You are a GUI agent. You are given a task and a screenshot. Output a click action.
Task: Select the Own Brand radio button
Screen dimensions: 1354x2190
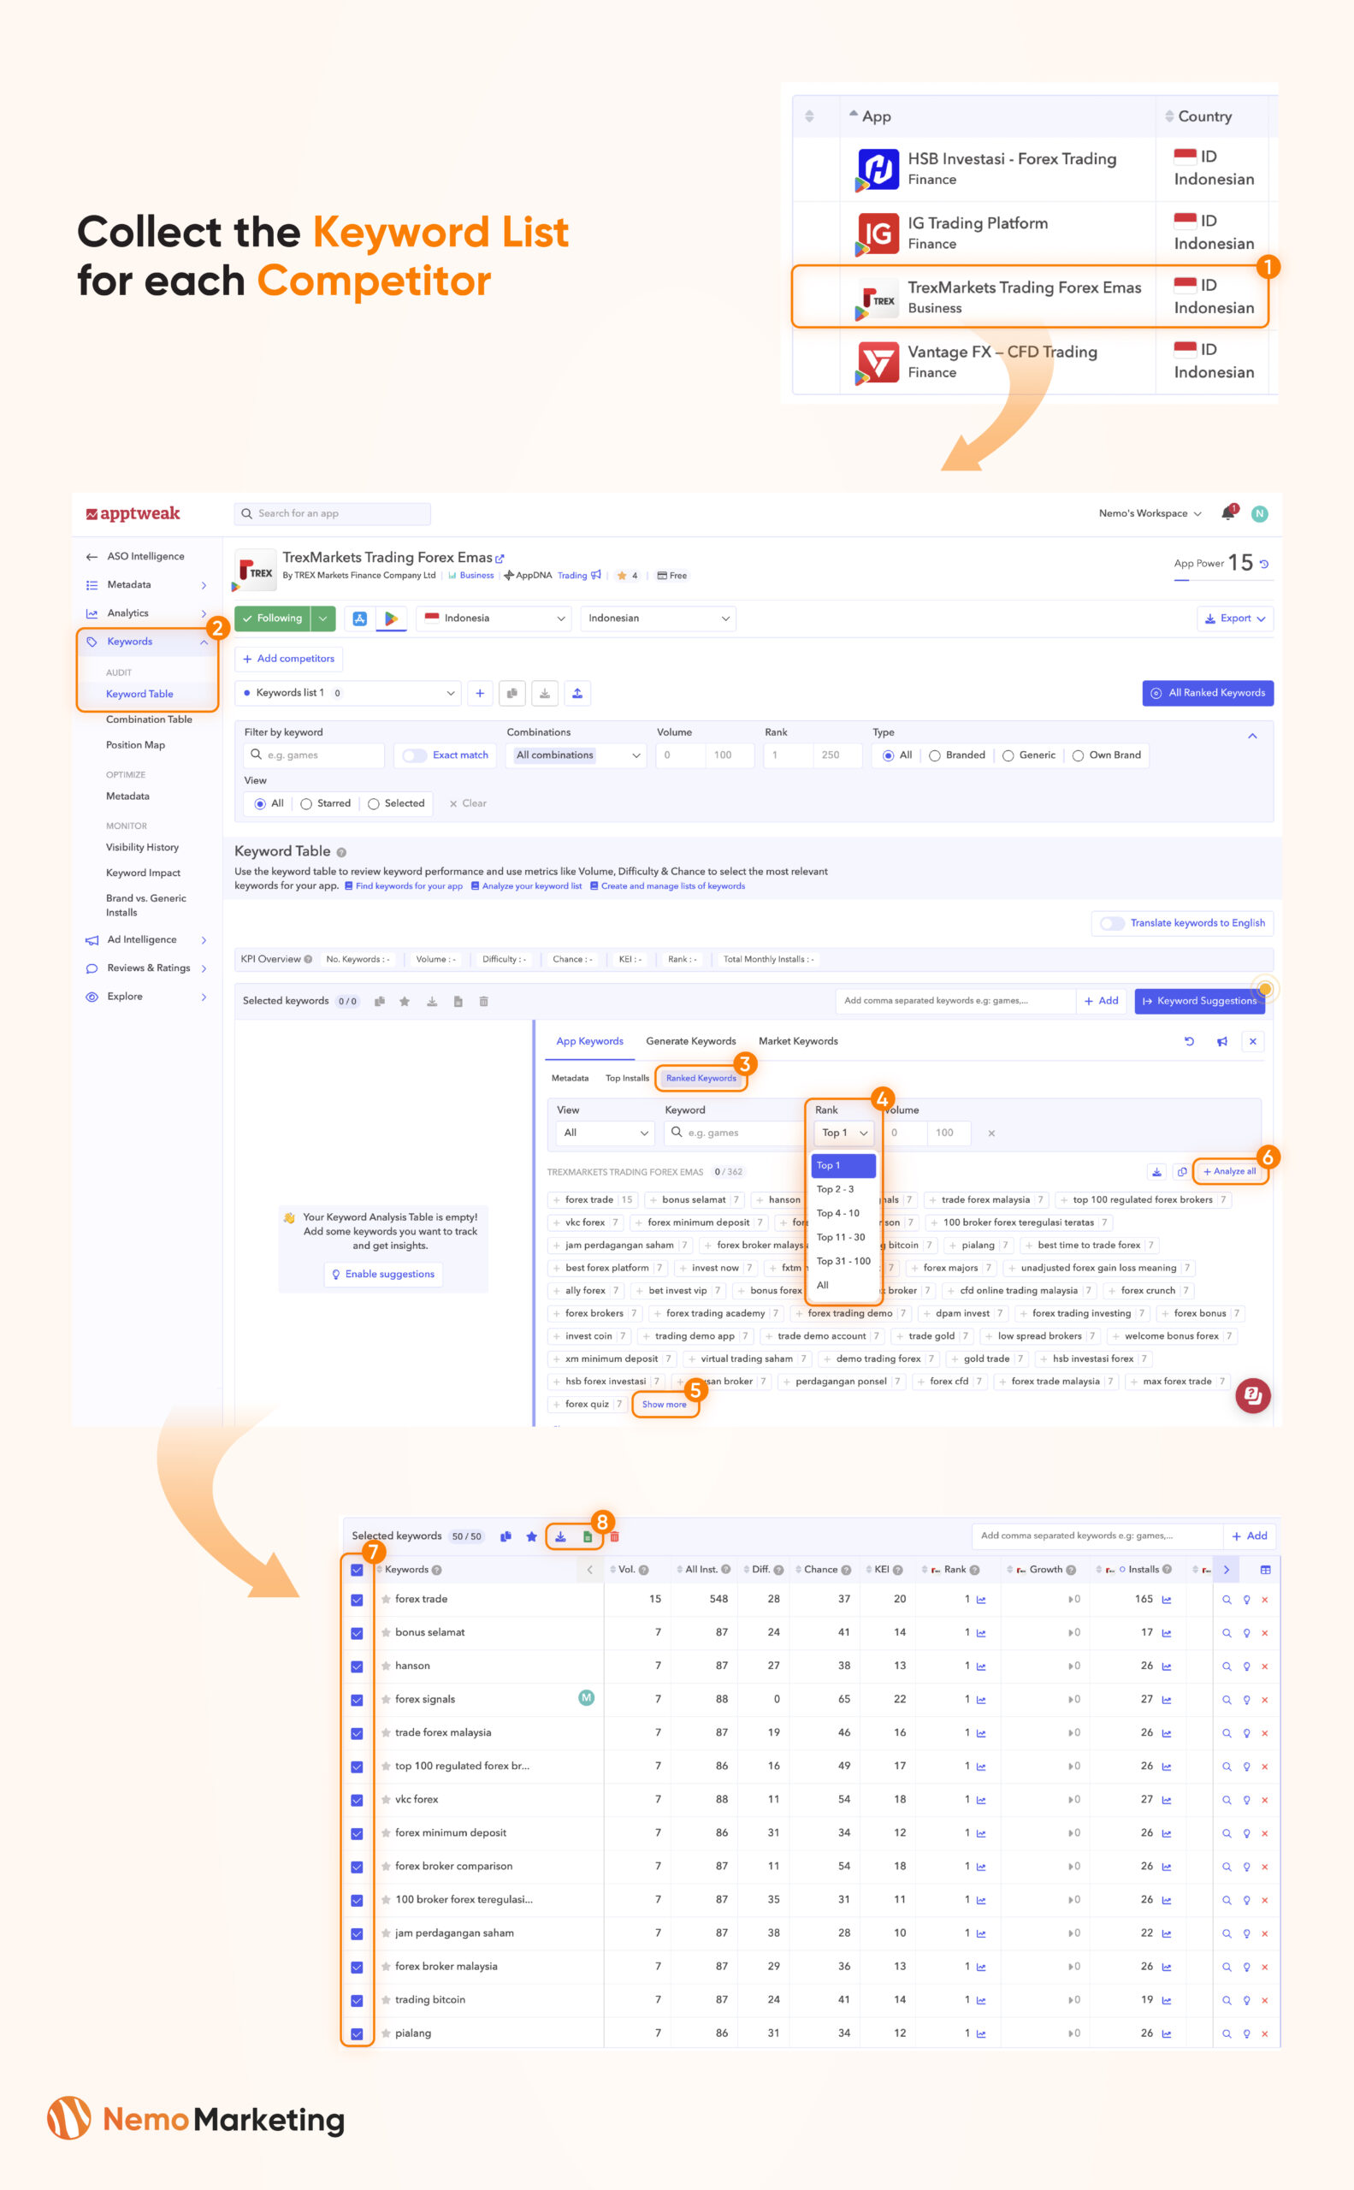[x=1079, y=756]
